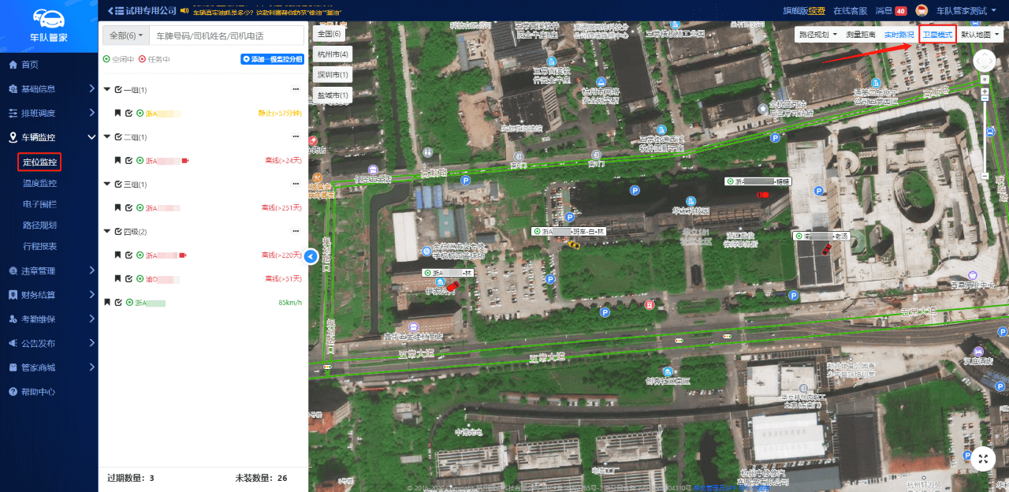
Task: Click the map pan compass control
Action: point(985,61)
